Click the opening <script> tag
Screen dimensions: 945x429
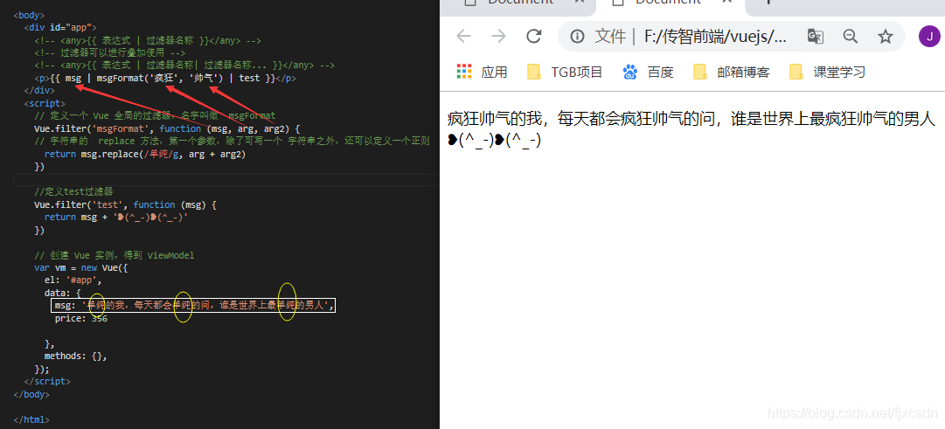[x=44, y=103]
